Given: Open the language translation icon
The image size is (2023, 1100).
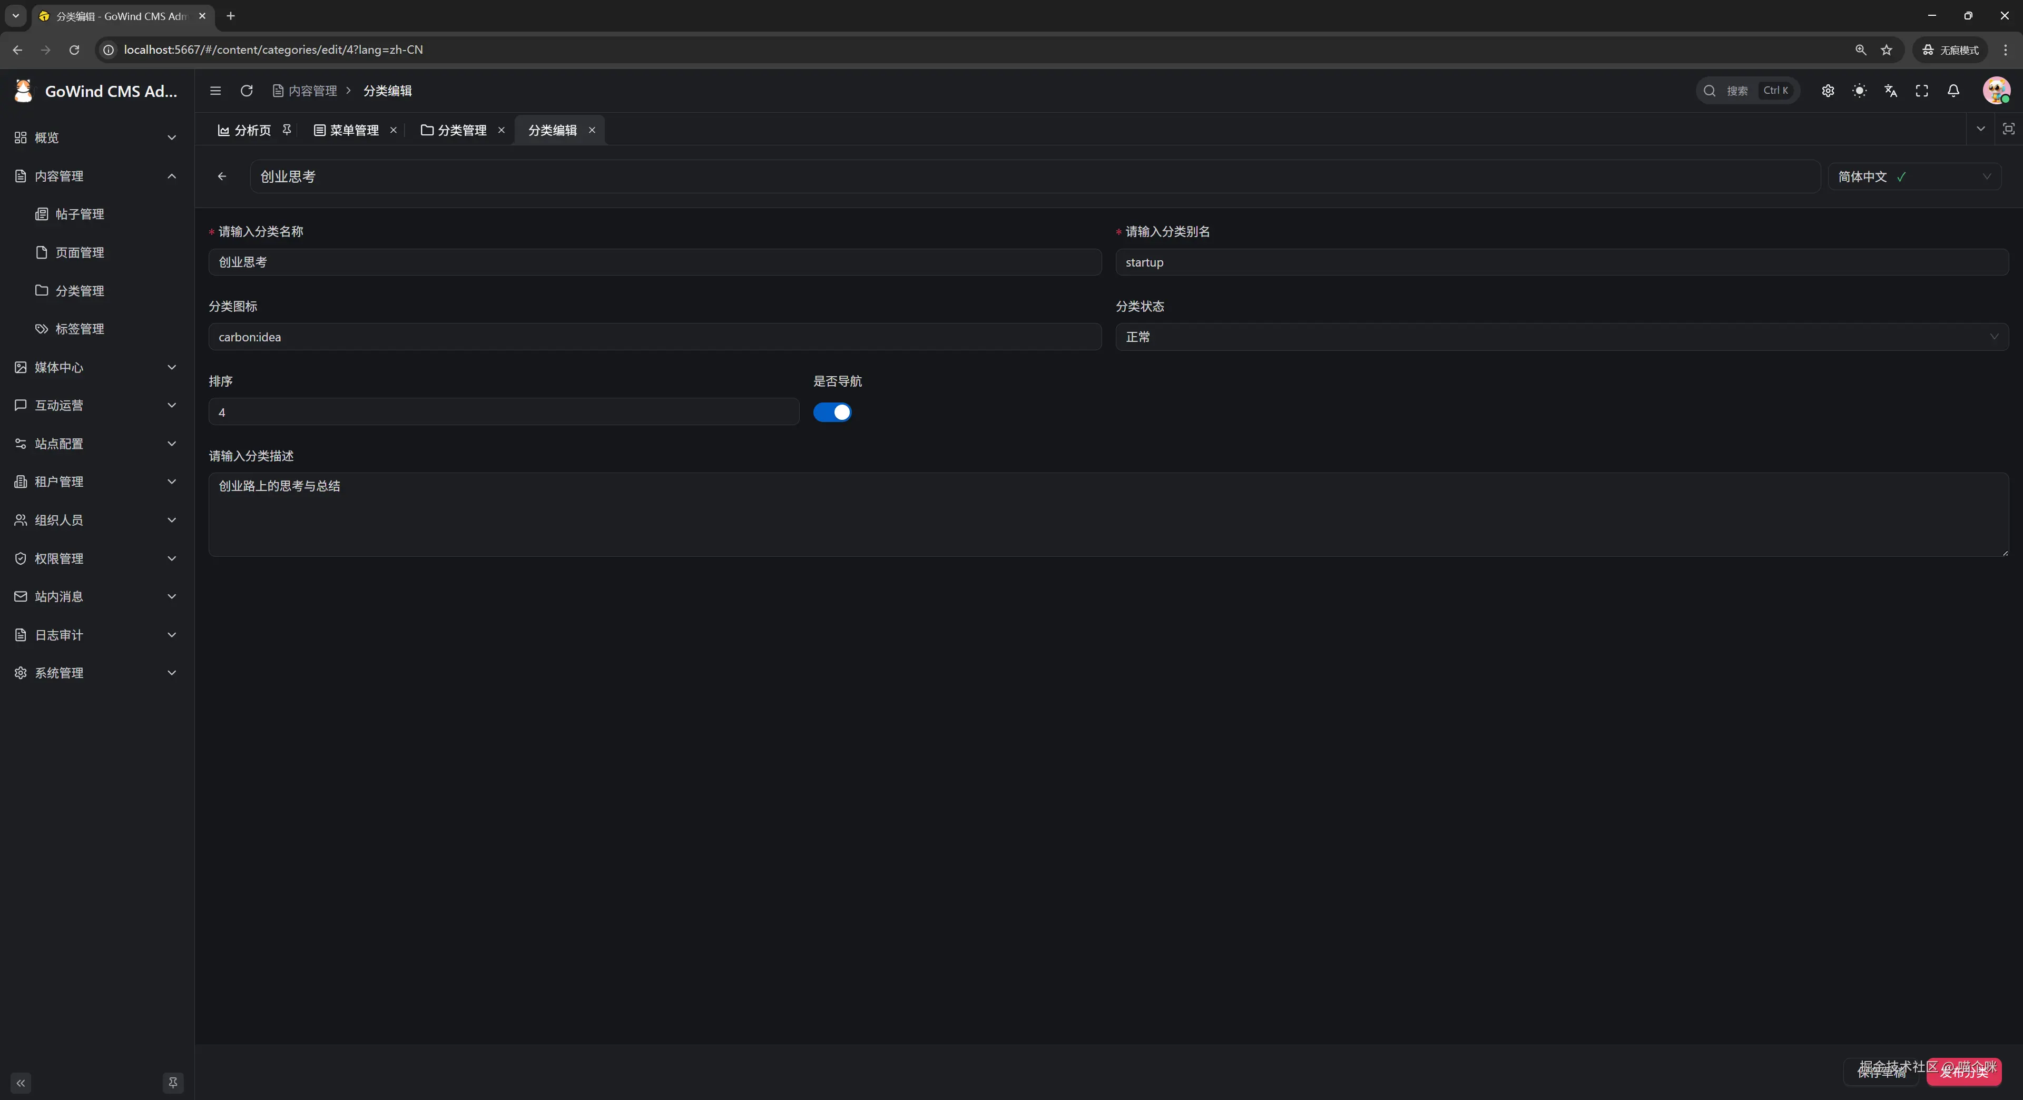Looking at the screenshot, I should click(x=1890, y=91).
